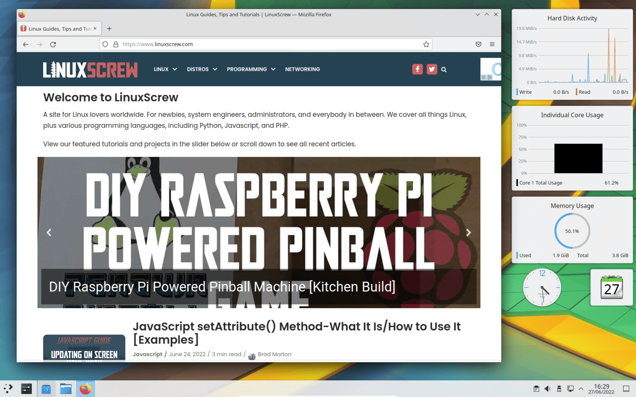
Task: Switch to Firefox in the taskbar
Action: click(85, 388)
